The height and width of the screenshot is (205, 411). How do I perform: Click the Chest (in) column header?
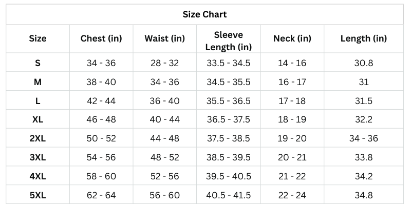pyautogui.click(x=101, y=38)
